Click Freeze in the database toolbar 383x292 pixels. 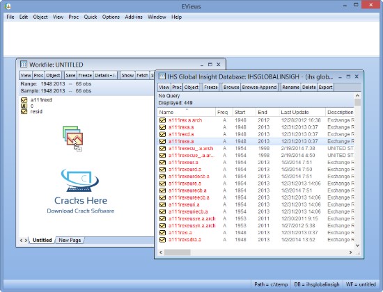211,88
